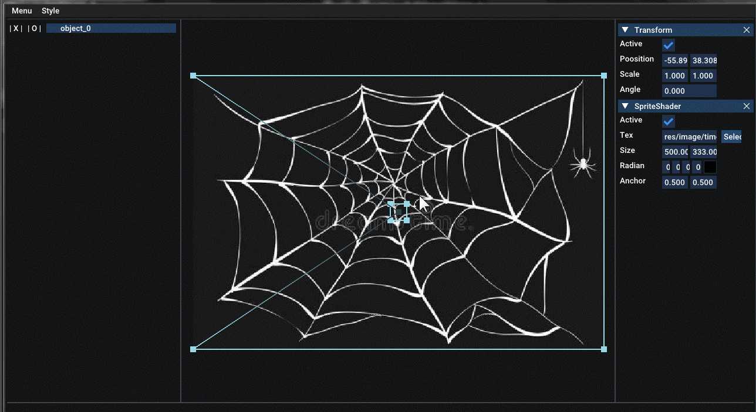Open the black Radian color swatch
The image size is (756, 412).
pos(710,167)
